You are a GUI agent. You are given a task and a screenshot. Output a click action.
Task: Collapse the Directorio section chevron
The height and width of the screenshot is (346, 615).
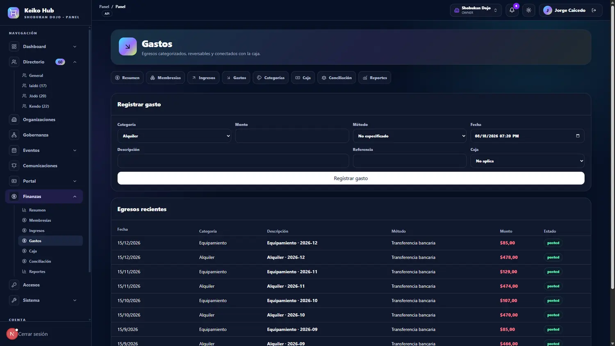tap(75, 62)
